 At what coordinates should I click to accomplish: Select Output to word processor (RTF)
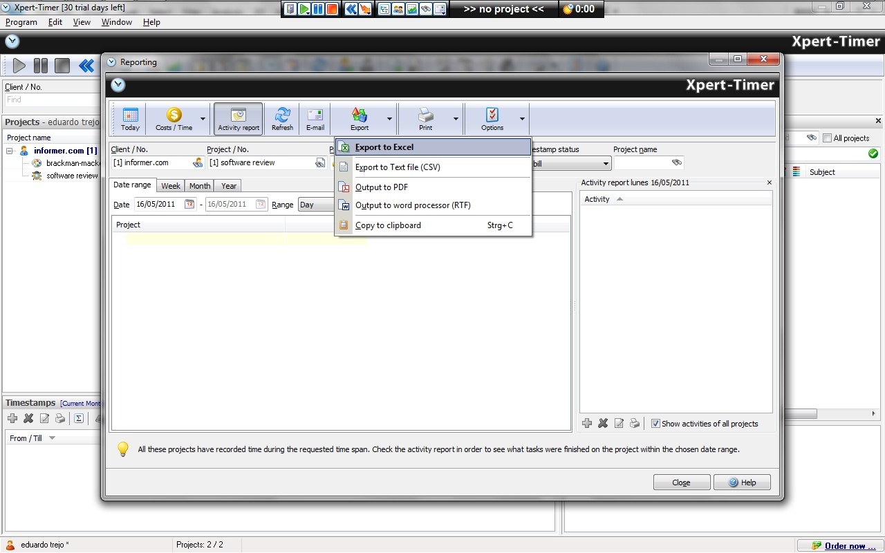click(x=433, y=205)
